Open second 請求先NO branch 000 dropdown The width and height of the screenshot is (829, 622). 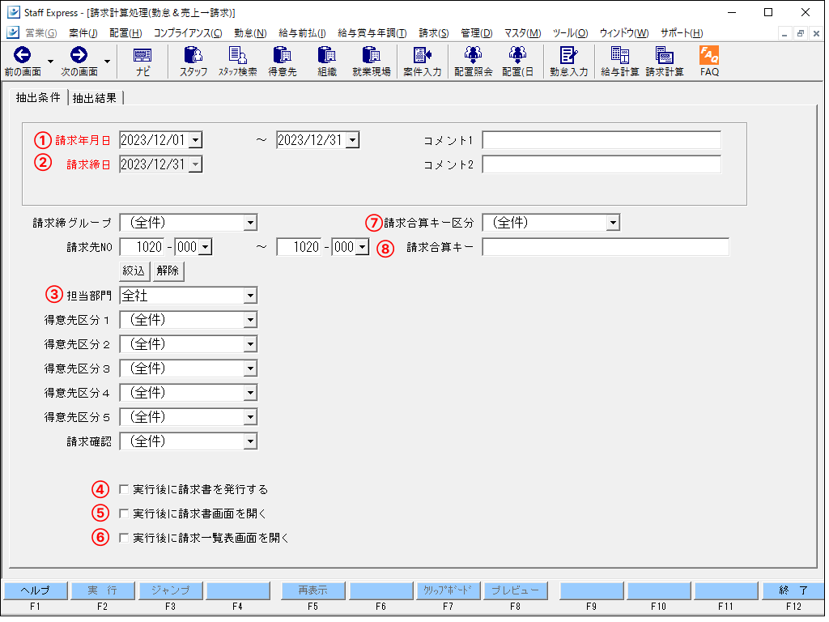click(x=363, y=247)
